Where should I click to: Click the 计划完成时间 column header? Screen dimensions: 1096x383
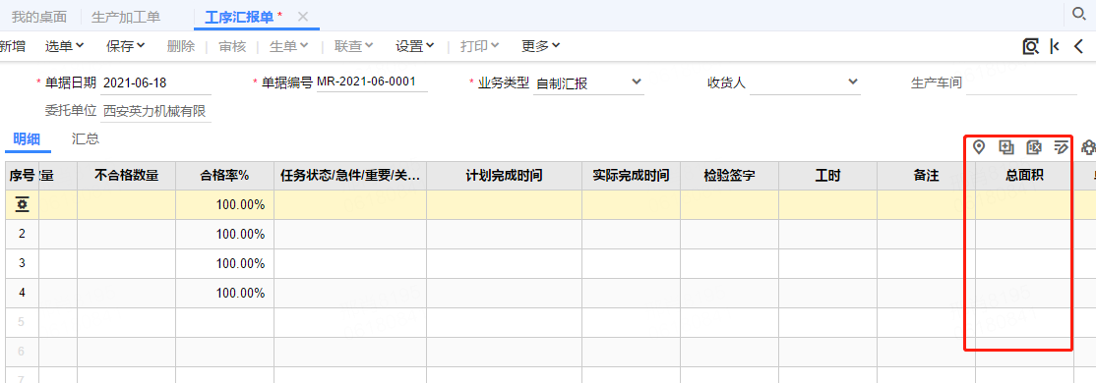504,176
